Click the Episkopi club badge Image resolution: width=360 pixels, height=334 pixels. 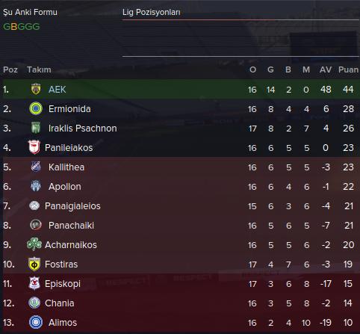point(34,283)
